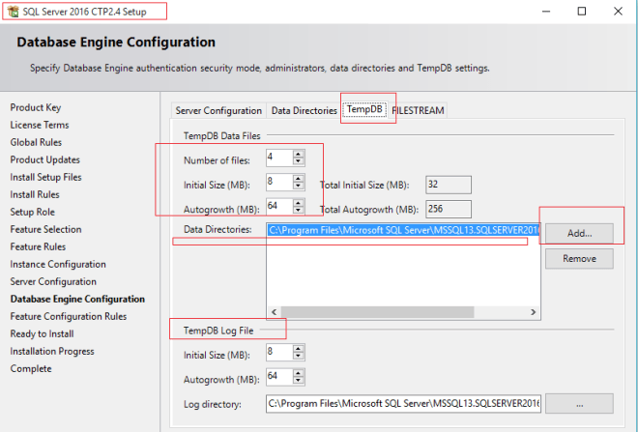Increase data files Initial Size up arrow
Screen dimensions: 638x432
click(x=299, y=178)
